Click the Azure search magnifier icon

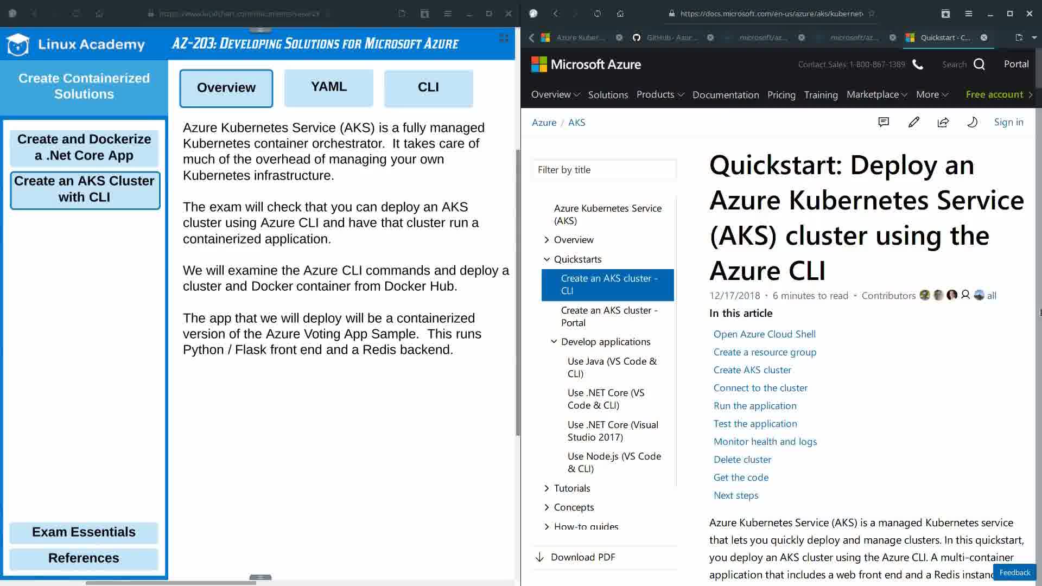click(979, 64)
